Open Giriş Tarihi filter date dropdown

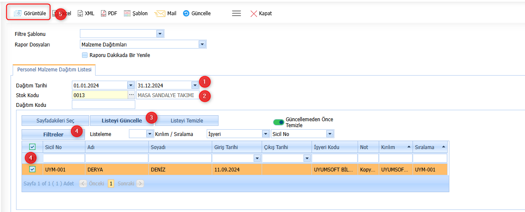coord(257,158)
